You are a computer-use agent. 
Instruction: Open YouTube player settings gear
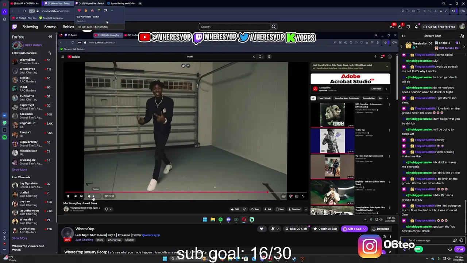[x=290, y=196]
